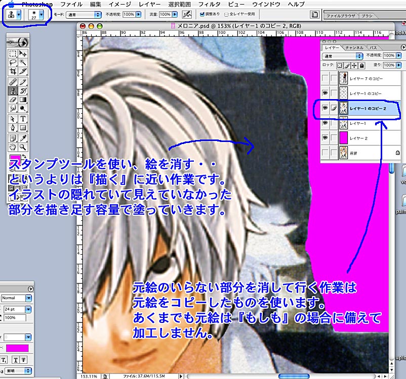Select the Gradient tool
Viewport: 406px width, 379px height.
coord(23,100)
